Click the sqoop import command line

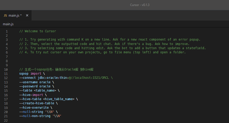[x=30, y=74]
